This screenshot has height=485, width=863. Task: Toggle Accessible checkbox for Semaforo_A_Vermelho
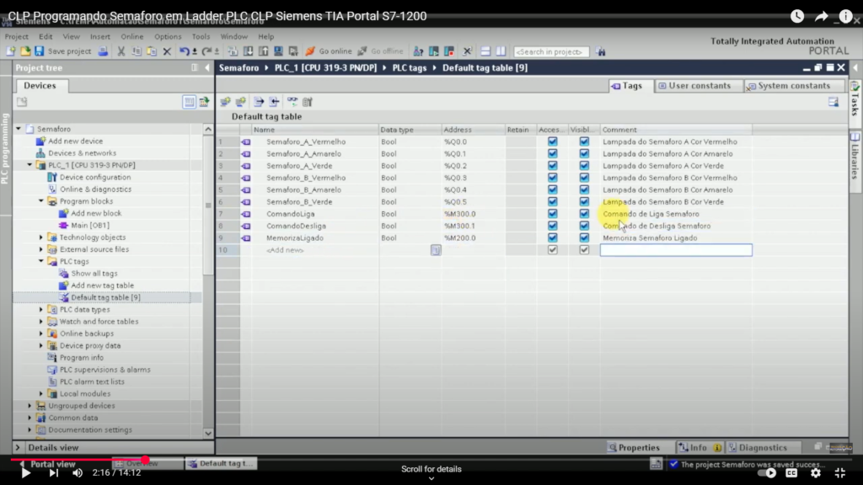552,141
